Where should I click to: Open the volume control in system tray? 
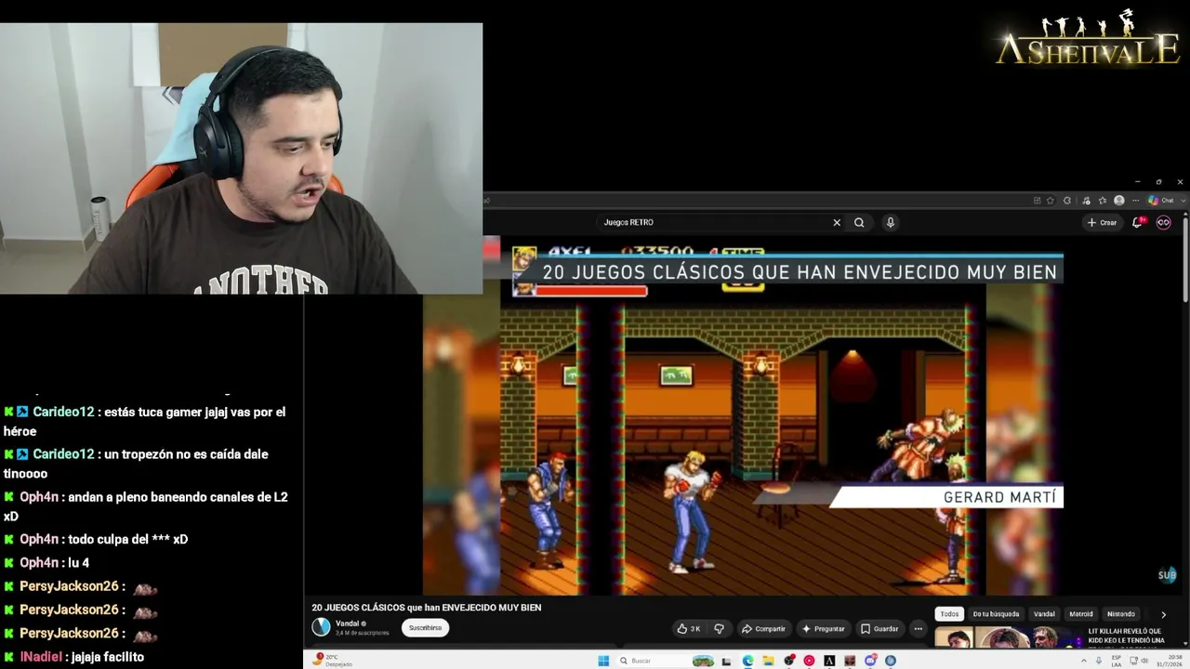1144,661
